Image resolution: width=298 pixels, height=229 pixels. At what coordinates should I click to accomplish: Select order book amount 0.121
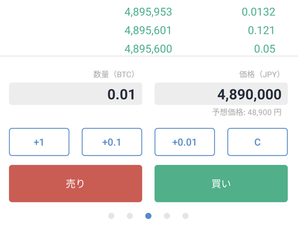(x=261, y=31)
